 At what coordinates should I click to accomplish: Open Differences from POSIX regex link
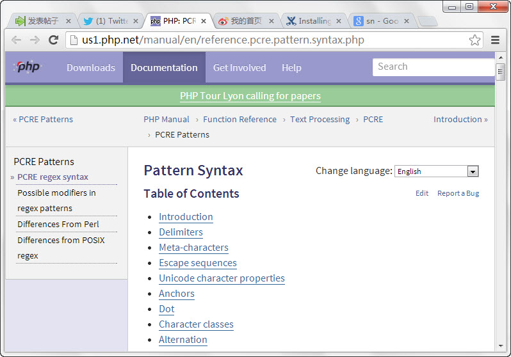[61, 248]
